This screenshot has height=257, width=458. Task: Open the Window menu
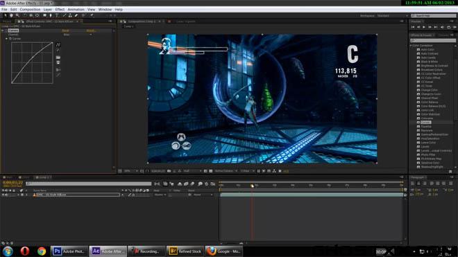click(x=105, y=9)
